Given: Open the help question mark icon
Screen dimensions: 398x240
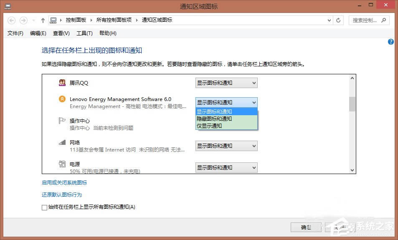Looking at the screenshot, I should coord(390,42).
